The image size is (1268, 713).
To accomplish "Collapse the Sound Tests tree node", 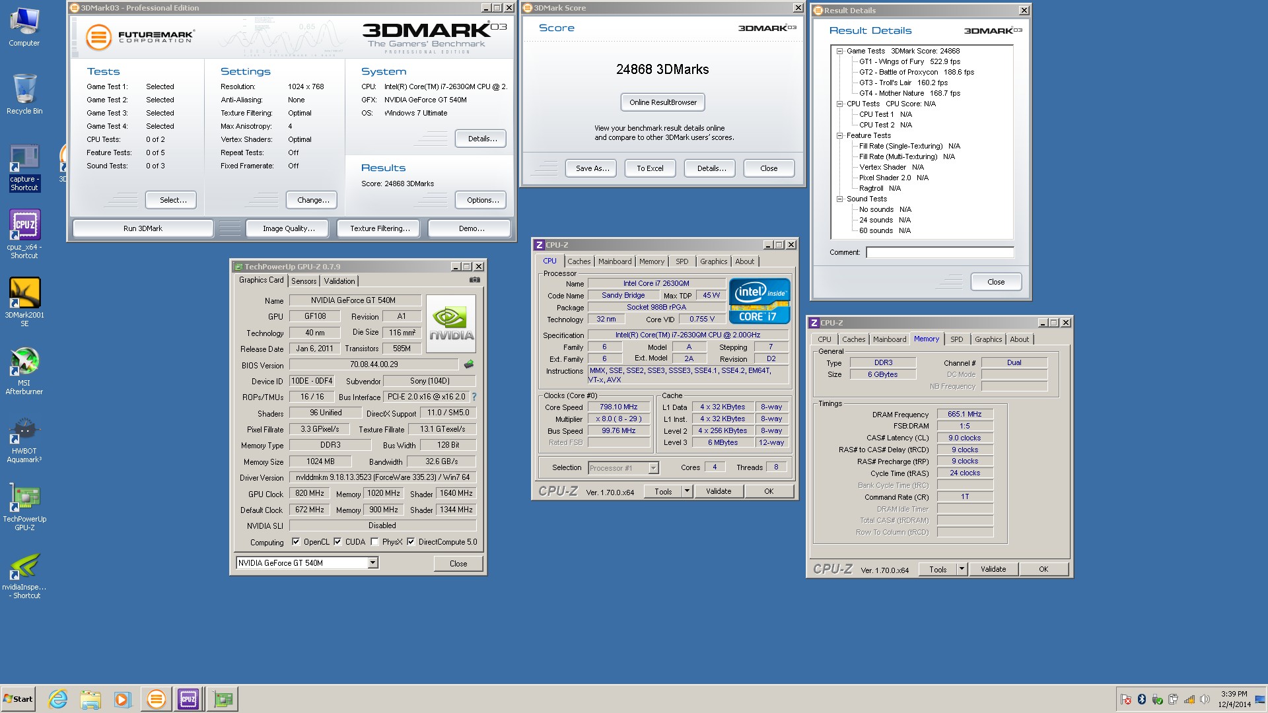I will coord(840,199).
